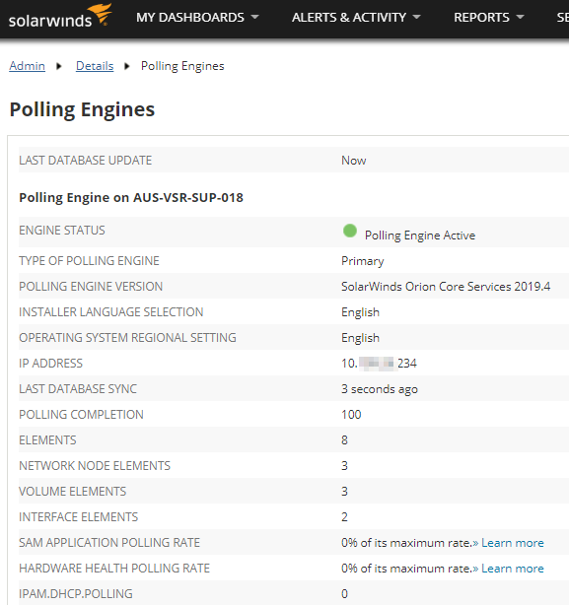This screenshot has width=569, height=605.
Task: Select the elements count value 8
Action: pos(344,440)
